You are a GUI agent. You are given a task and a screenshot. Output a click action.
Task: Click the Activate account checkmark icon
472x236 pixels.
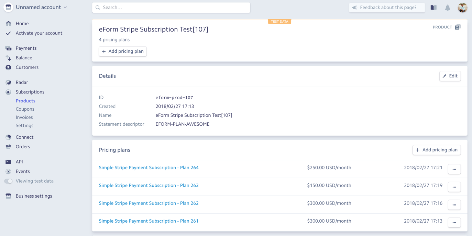8,33
